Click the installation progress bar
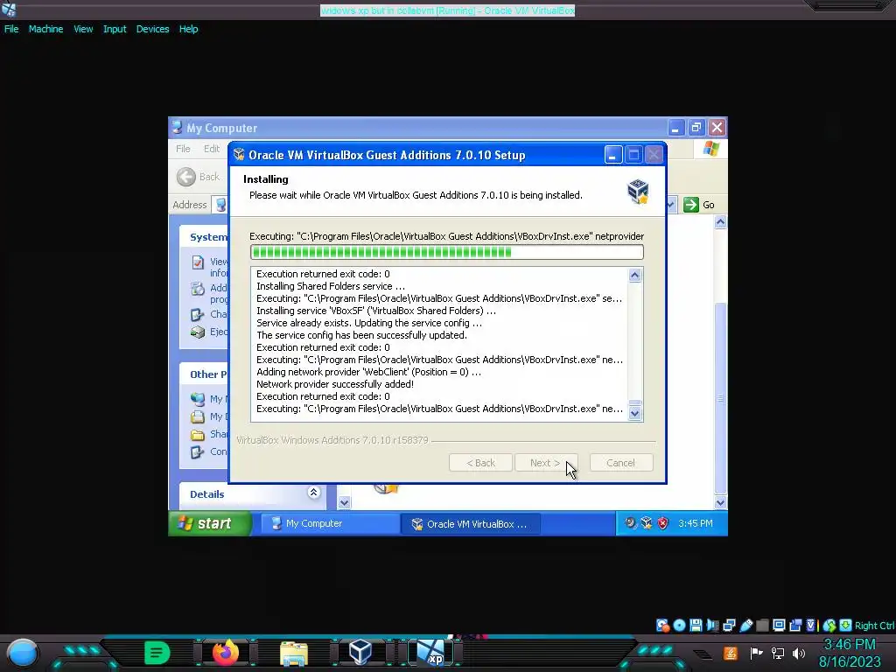896x672 pixels. pos(447,252)
